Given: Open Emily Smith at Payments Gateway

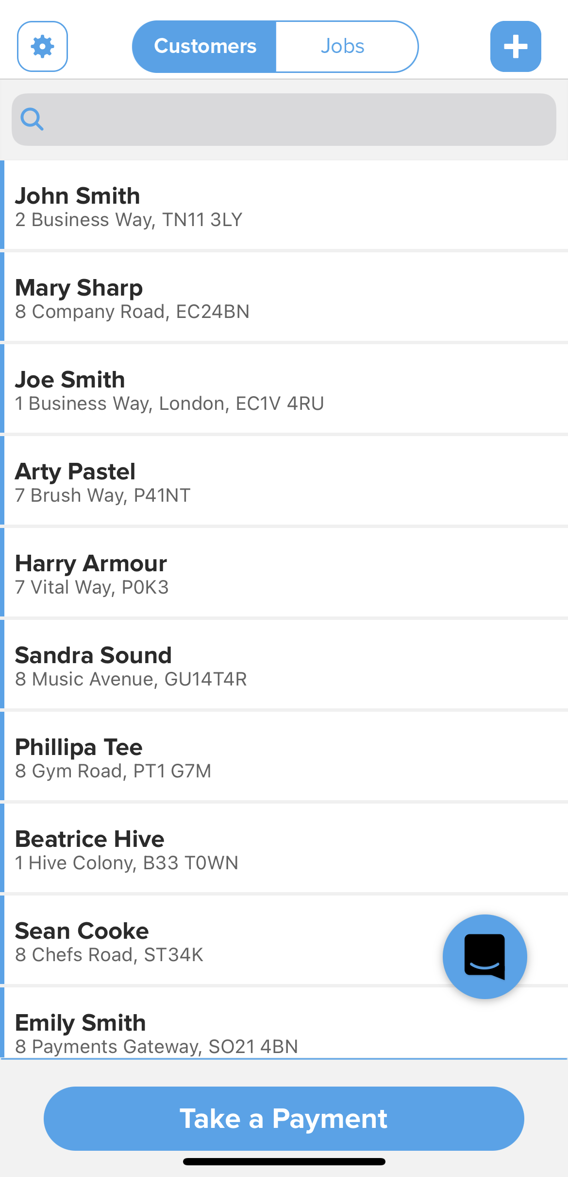Looking at the screenshot, I should coord(81,1023).
